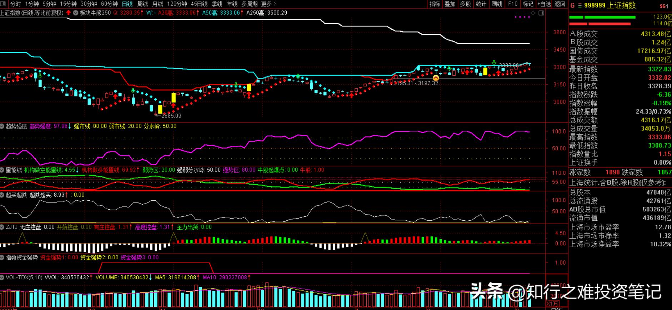Click the orange signal marker on chart
The height and width of the screenshot is (310, 672).
click(436, 78)
